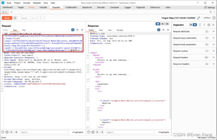This screenshot has height=140, width=217.
Task: Switch to the Sequencer tab
Action: tap(87, 7)
